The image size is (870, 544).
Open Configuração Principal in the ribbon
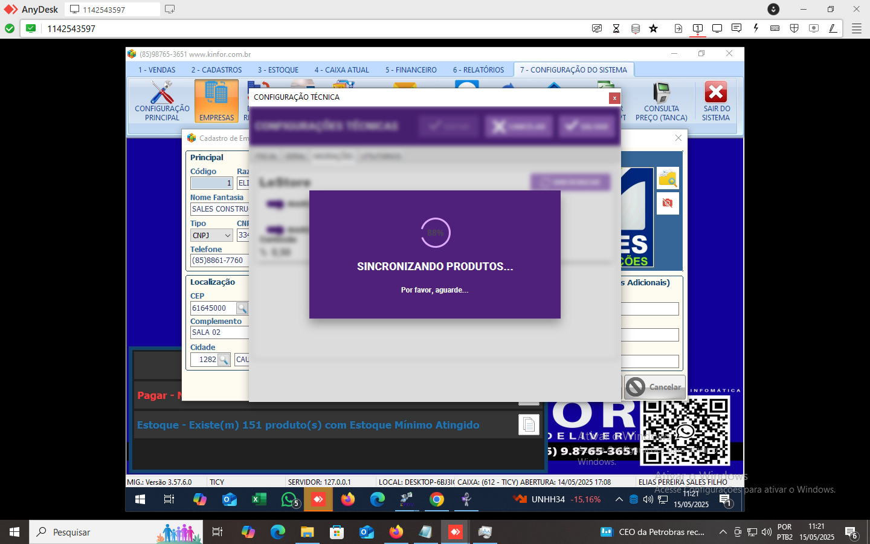(x=162, y=101)
